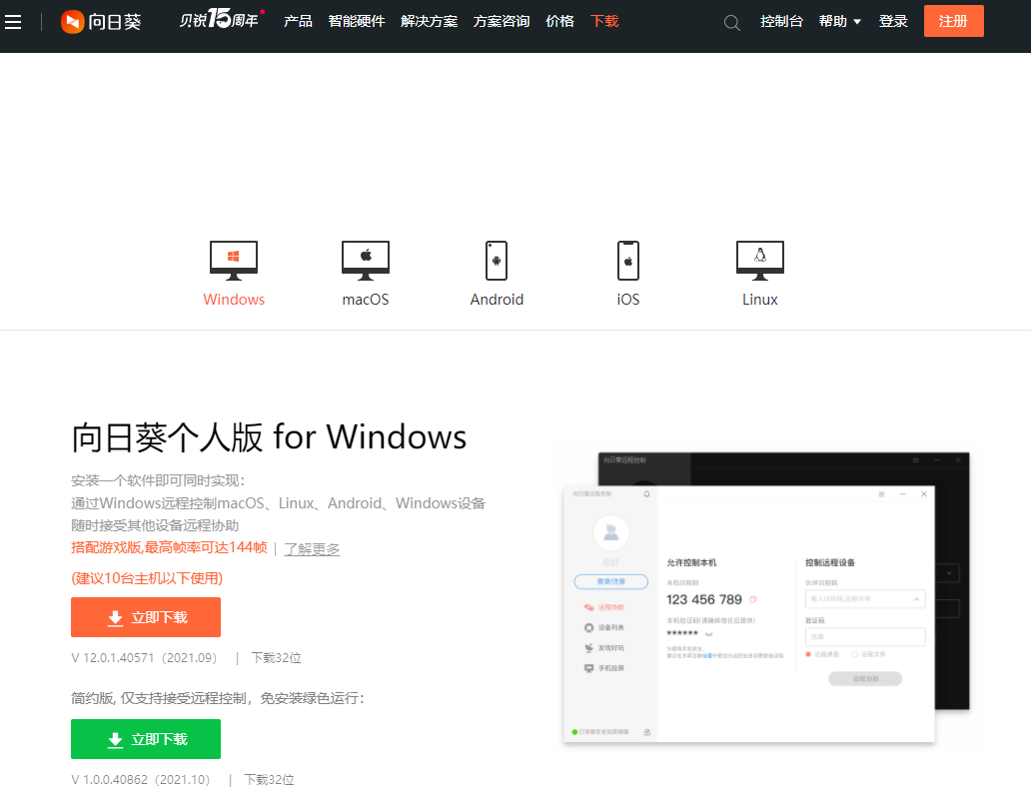Switch to the Windows tab label
The height and width of the screenshot is (801, 1031).
234,300
